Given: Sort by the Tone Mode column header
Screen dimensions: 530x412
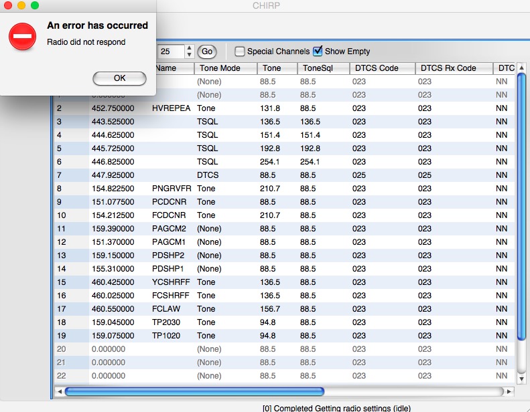Looking at the screenshot, I should pyautogui.click(x=225, y=68).
